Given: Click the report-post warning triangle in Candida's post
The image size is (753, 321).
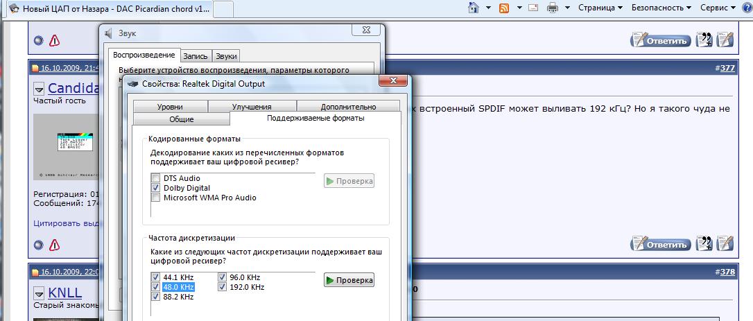Looking at the screenshot, I should coord(54,245).
